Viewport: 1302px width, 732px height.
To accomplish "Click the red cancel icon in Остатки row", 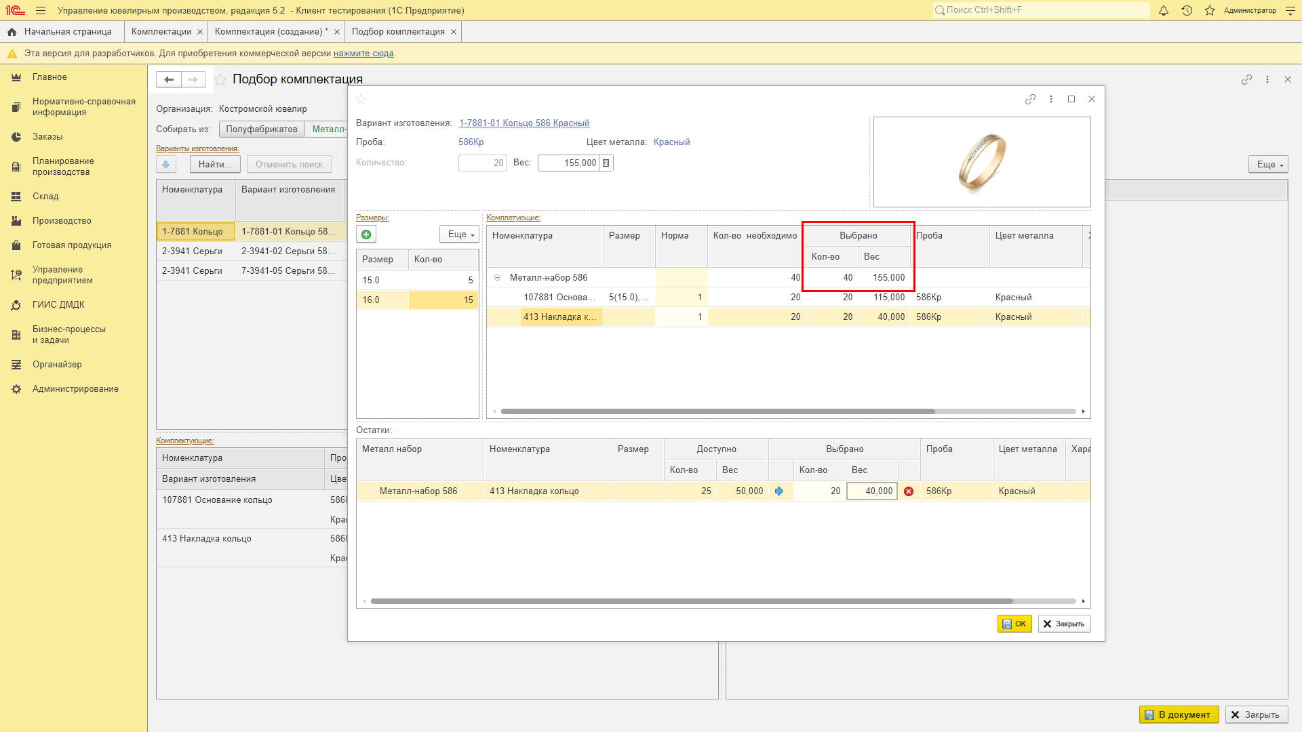I will click(x=909, y=491).
